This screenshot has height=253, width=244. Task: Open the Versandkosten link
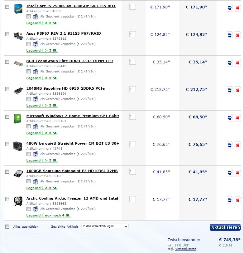tap(186, 249)
